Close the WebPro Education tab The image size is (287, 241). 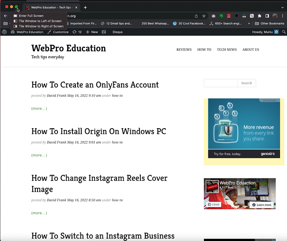click(76, 7)
